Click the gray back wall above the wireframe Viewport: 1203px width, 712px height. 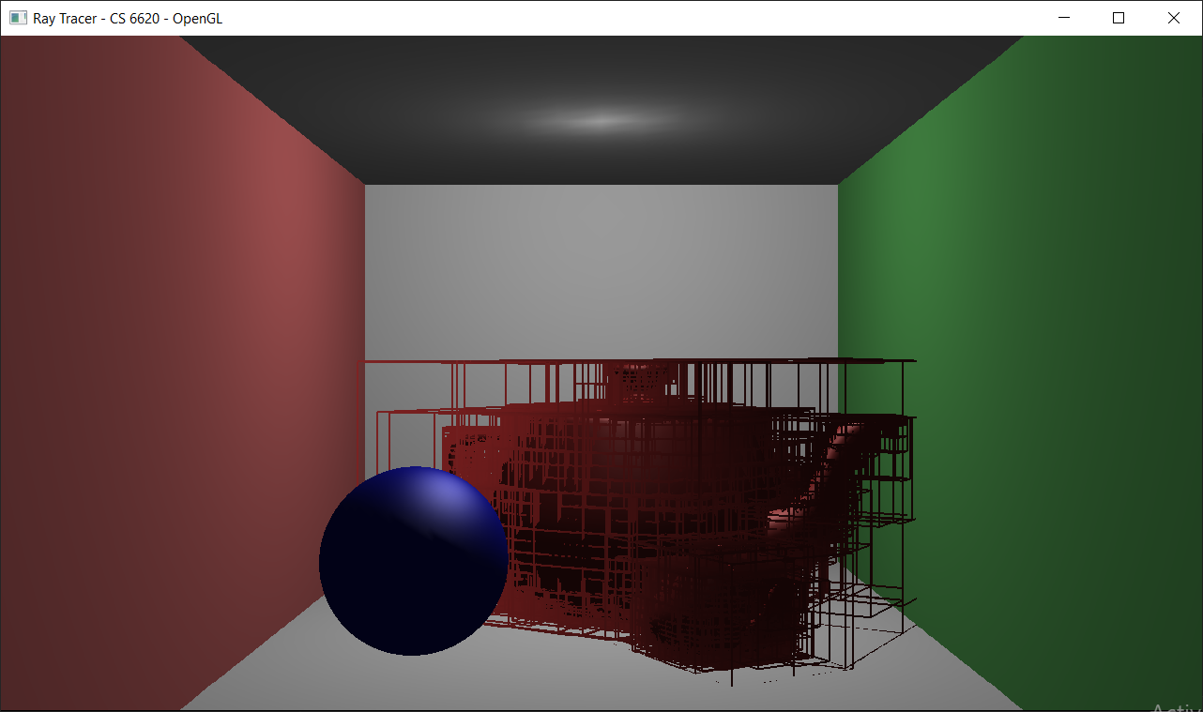pyautogui.click(x=601, y=272)
